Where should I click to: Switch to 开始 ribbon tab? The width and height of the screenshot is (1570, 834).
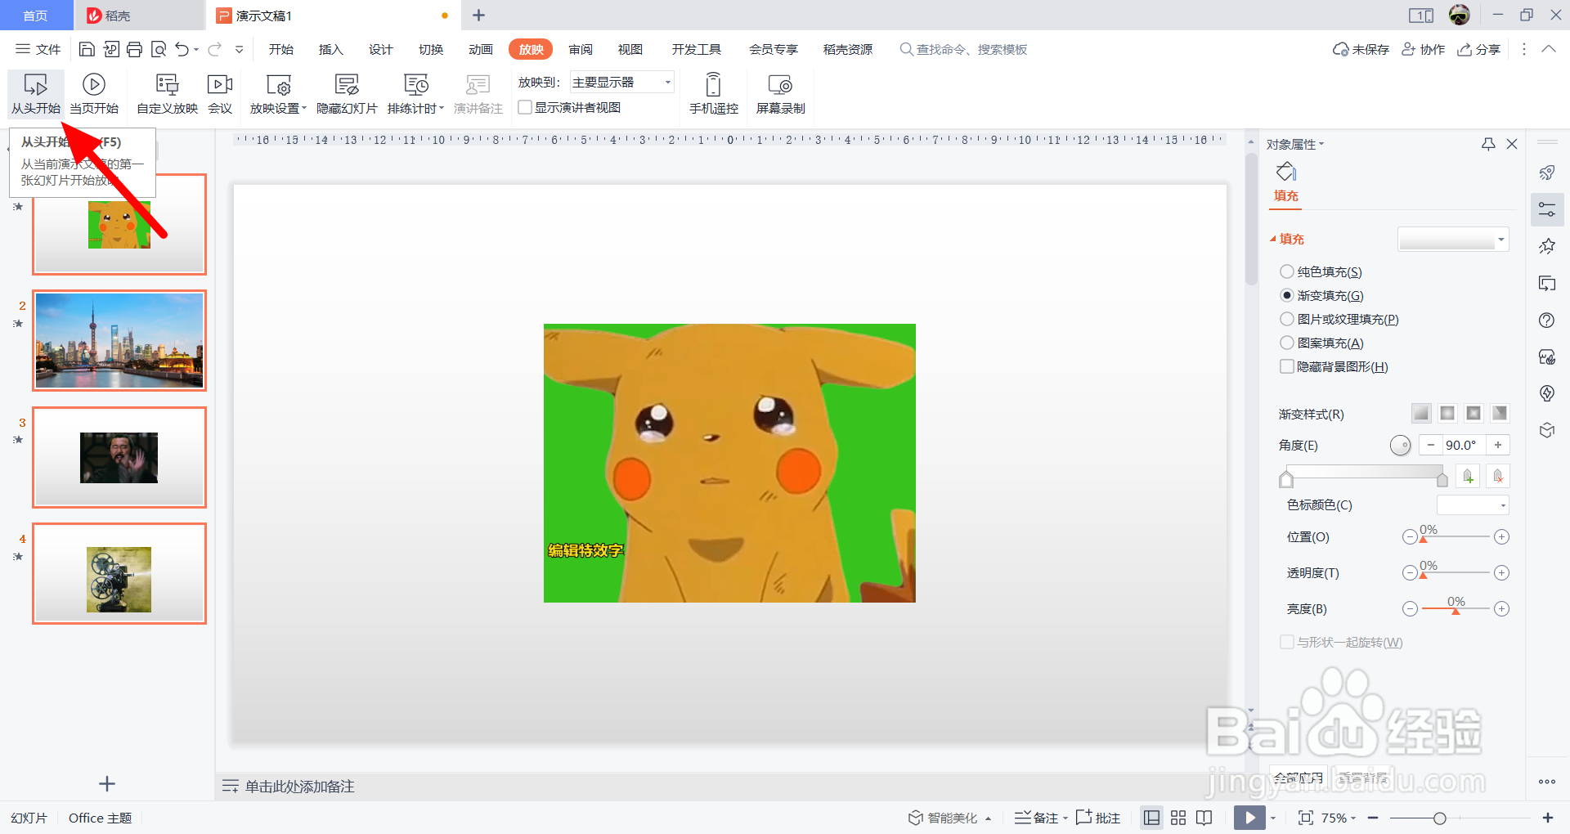click(281, 49)
